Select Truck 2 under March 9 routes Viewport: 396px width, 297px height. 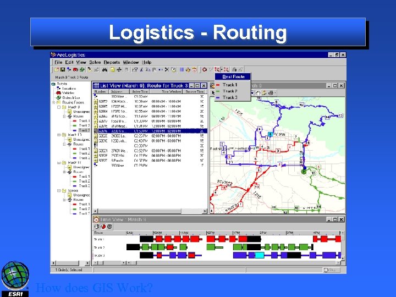click(84, 125)
